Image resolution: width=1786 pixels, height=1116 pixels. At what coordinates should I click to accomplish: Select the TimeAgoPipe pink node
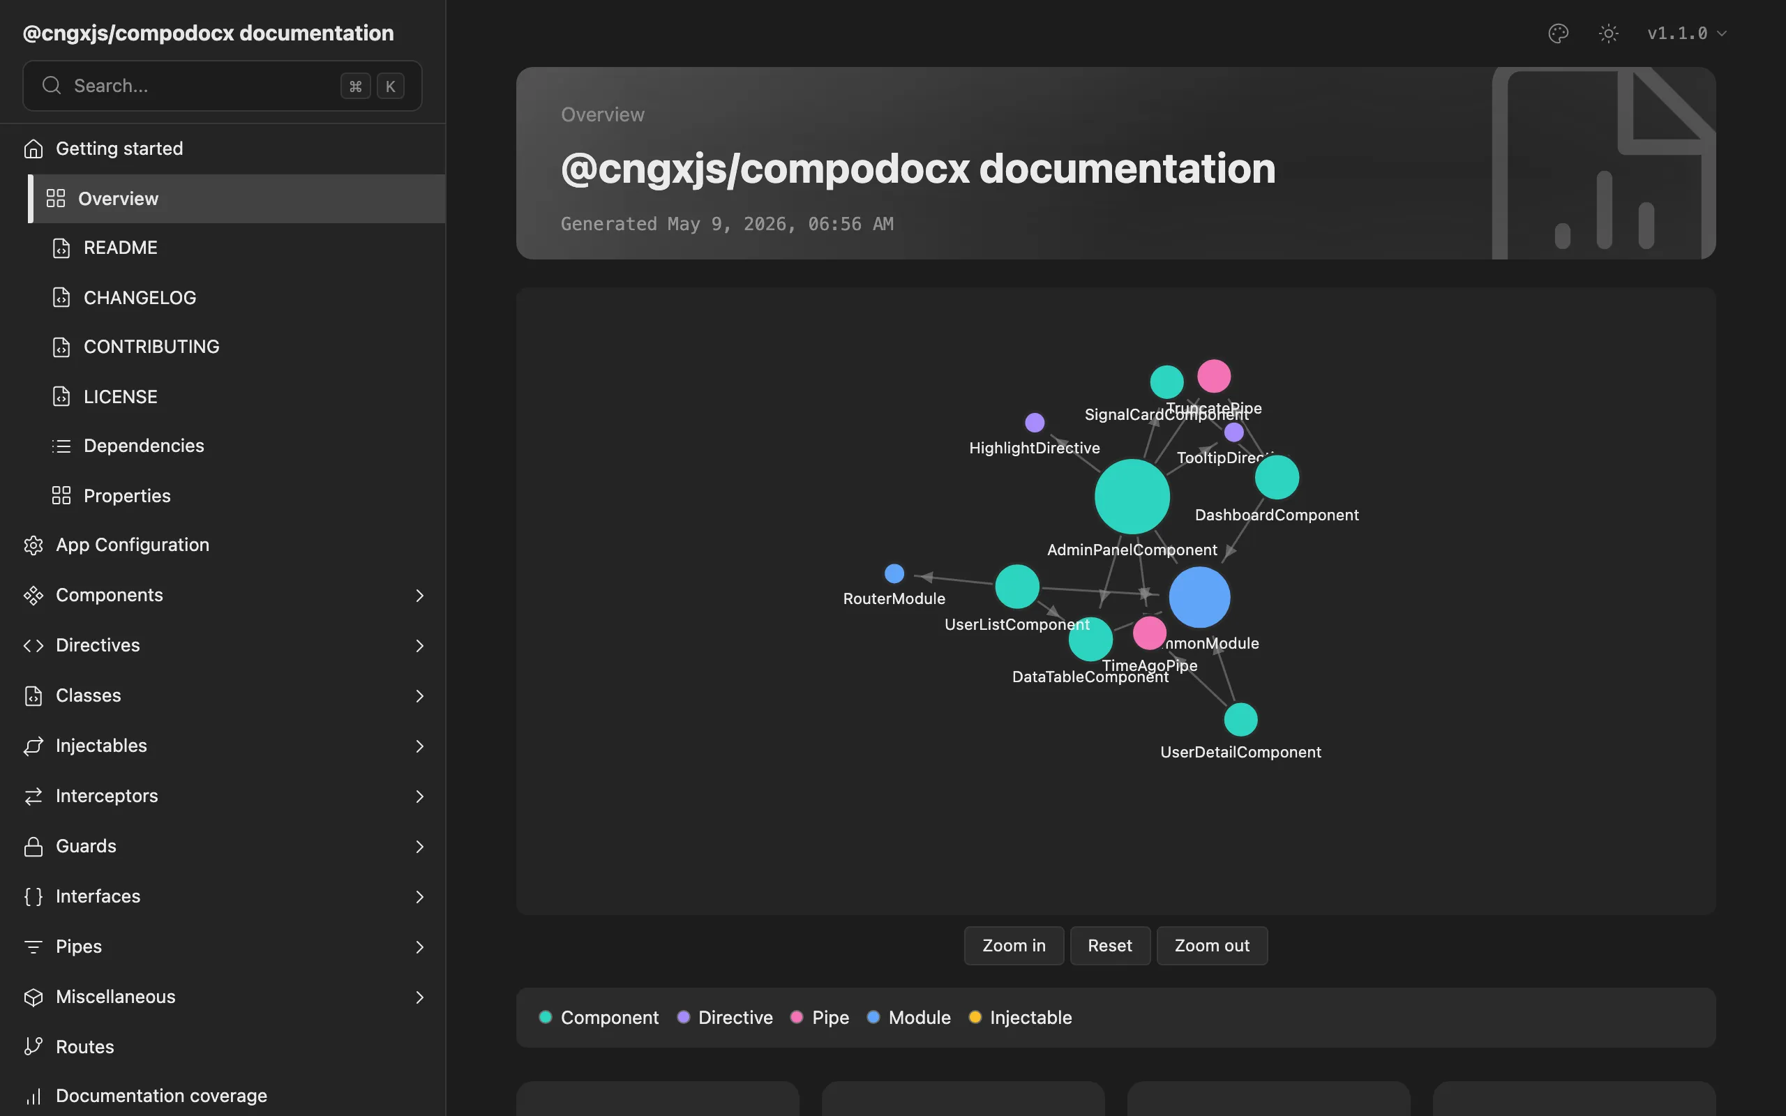[1149, 633]
